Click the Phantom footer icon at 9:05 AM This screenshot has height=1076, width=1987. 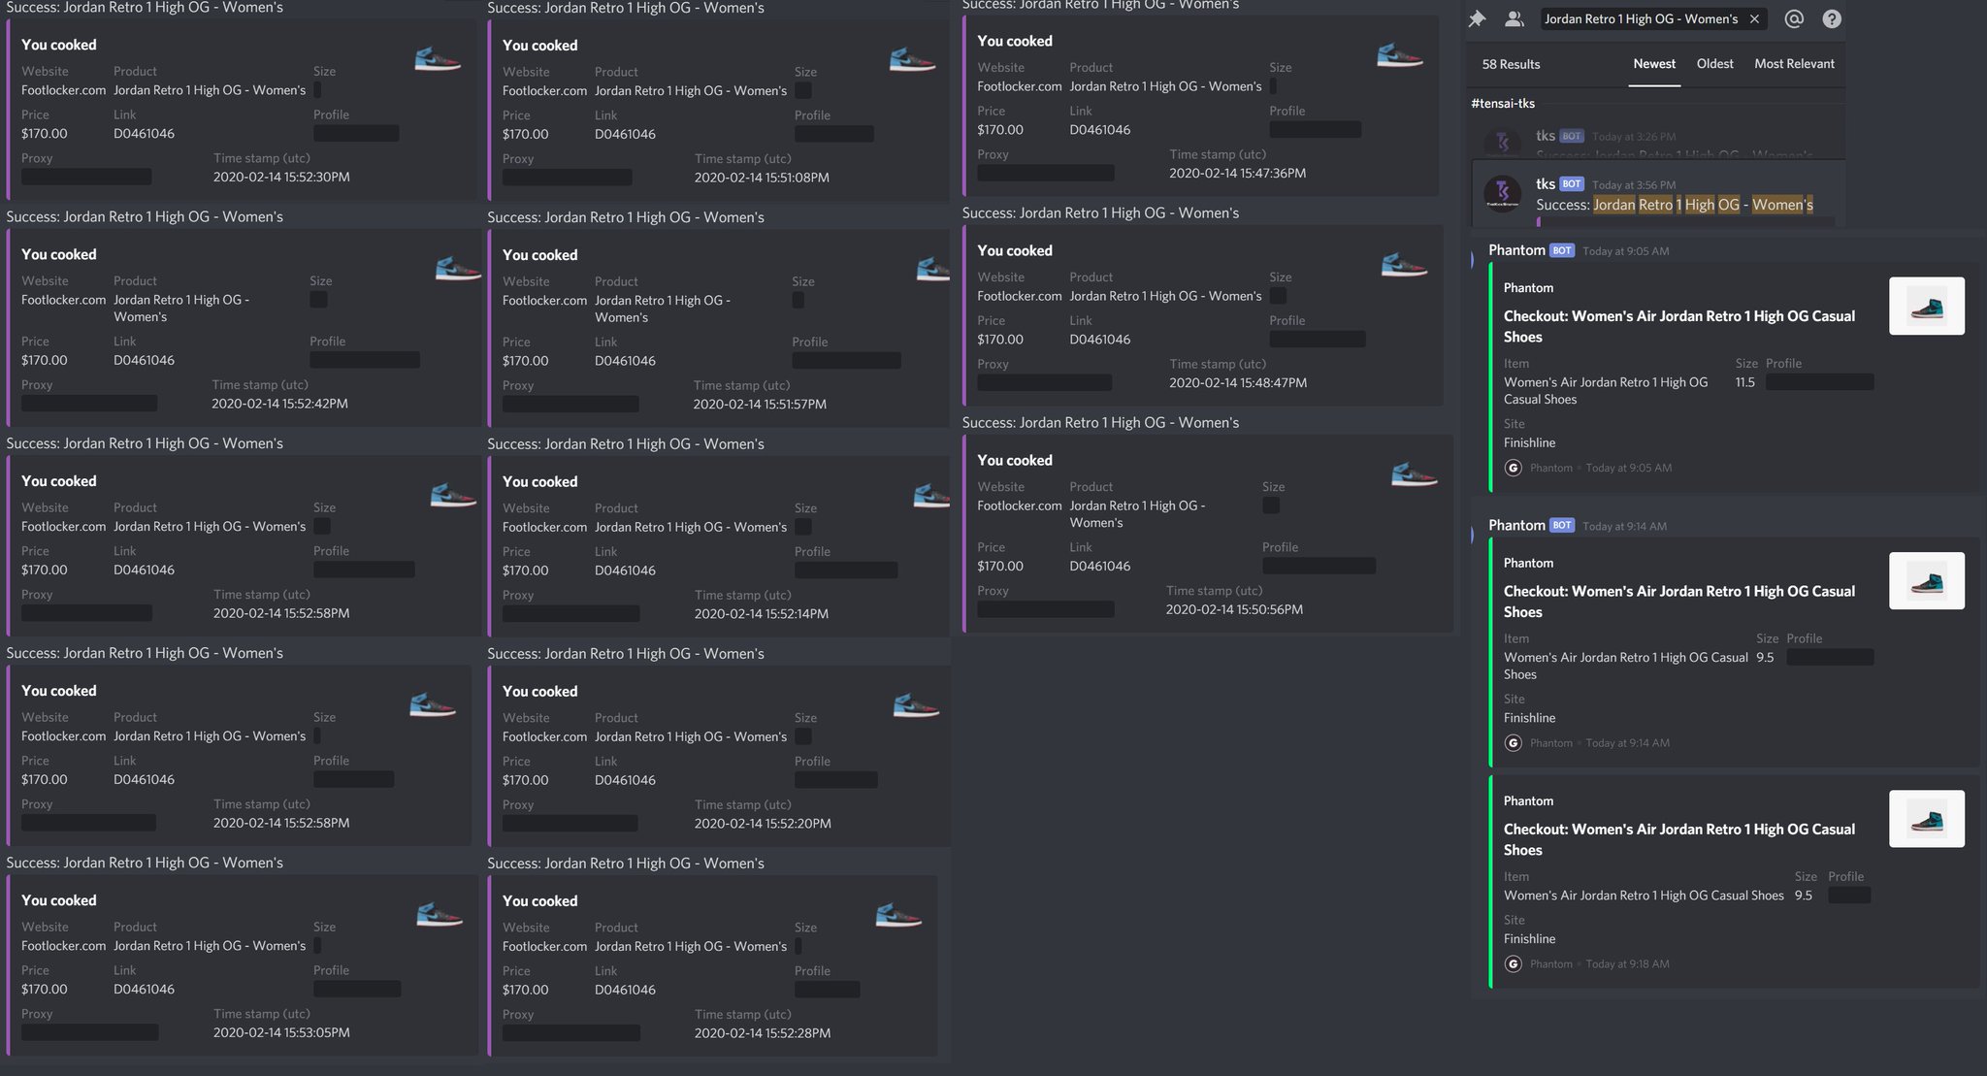pos(1513,468)
